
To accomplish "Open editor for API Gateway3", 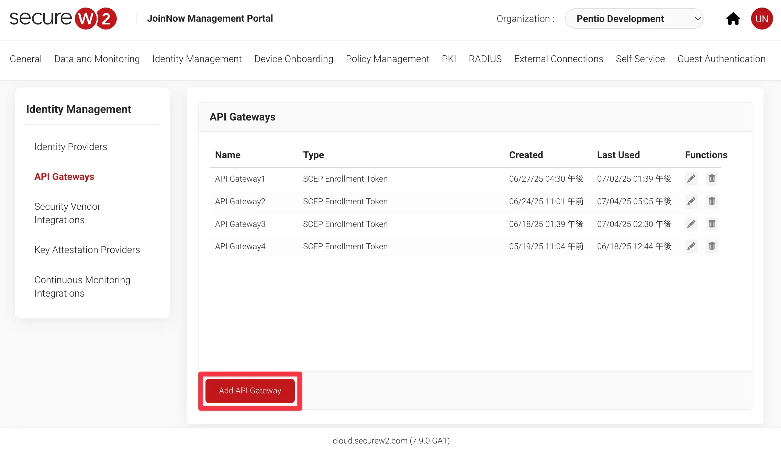I will [691, 224].
